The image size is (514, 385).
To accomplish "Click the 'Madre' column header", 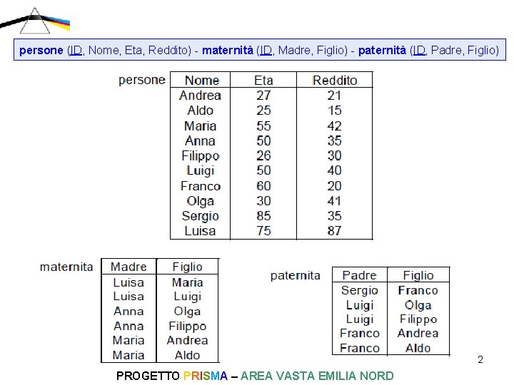I will click(x=128, y=267).
